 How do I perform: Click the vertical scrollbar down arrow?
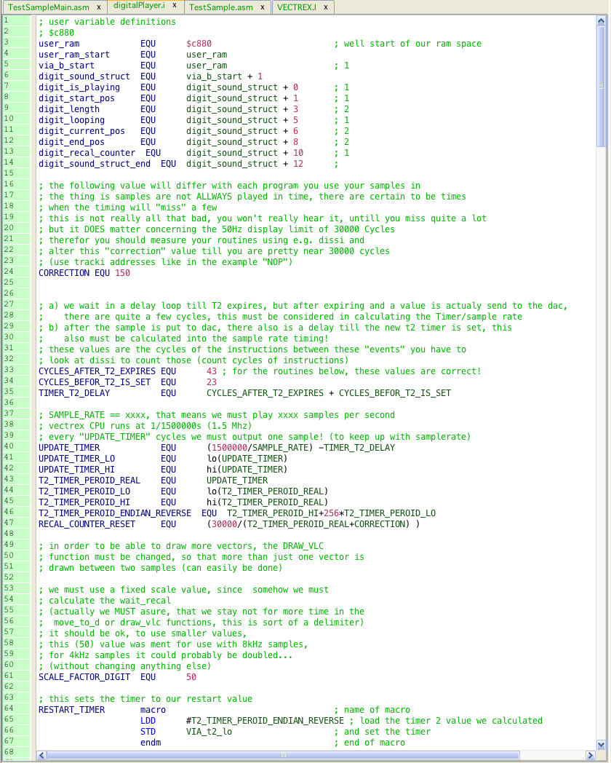pyautogui.click(x=601, y=745)
